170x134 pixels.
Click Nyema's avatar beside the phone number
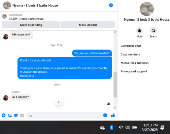(5, 98)
